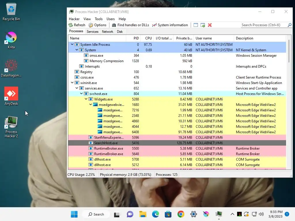Click the search magnifier icon
This screenshot has height=221, width=295.
pos(289,25)
